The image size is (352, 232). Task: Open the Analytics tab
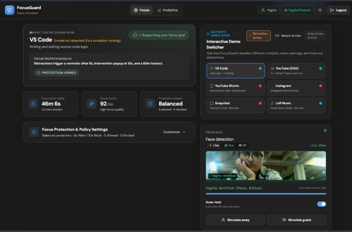point(167,10)
